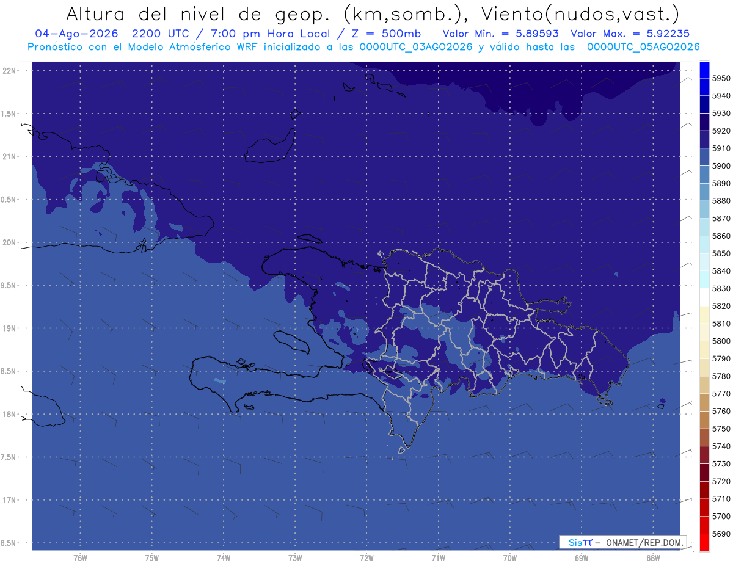Image resolution: width=733 pixels, height=566 pixels.
Task: Click the '75W' longitude label
Action: click(x=152, y=558)
